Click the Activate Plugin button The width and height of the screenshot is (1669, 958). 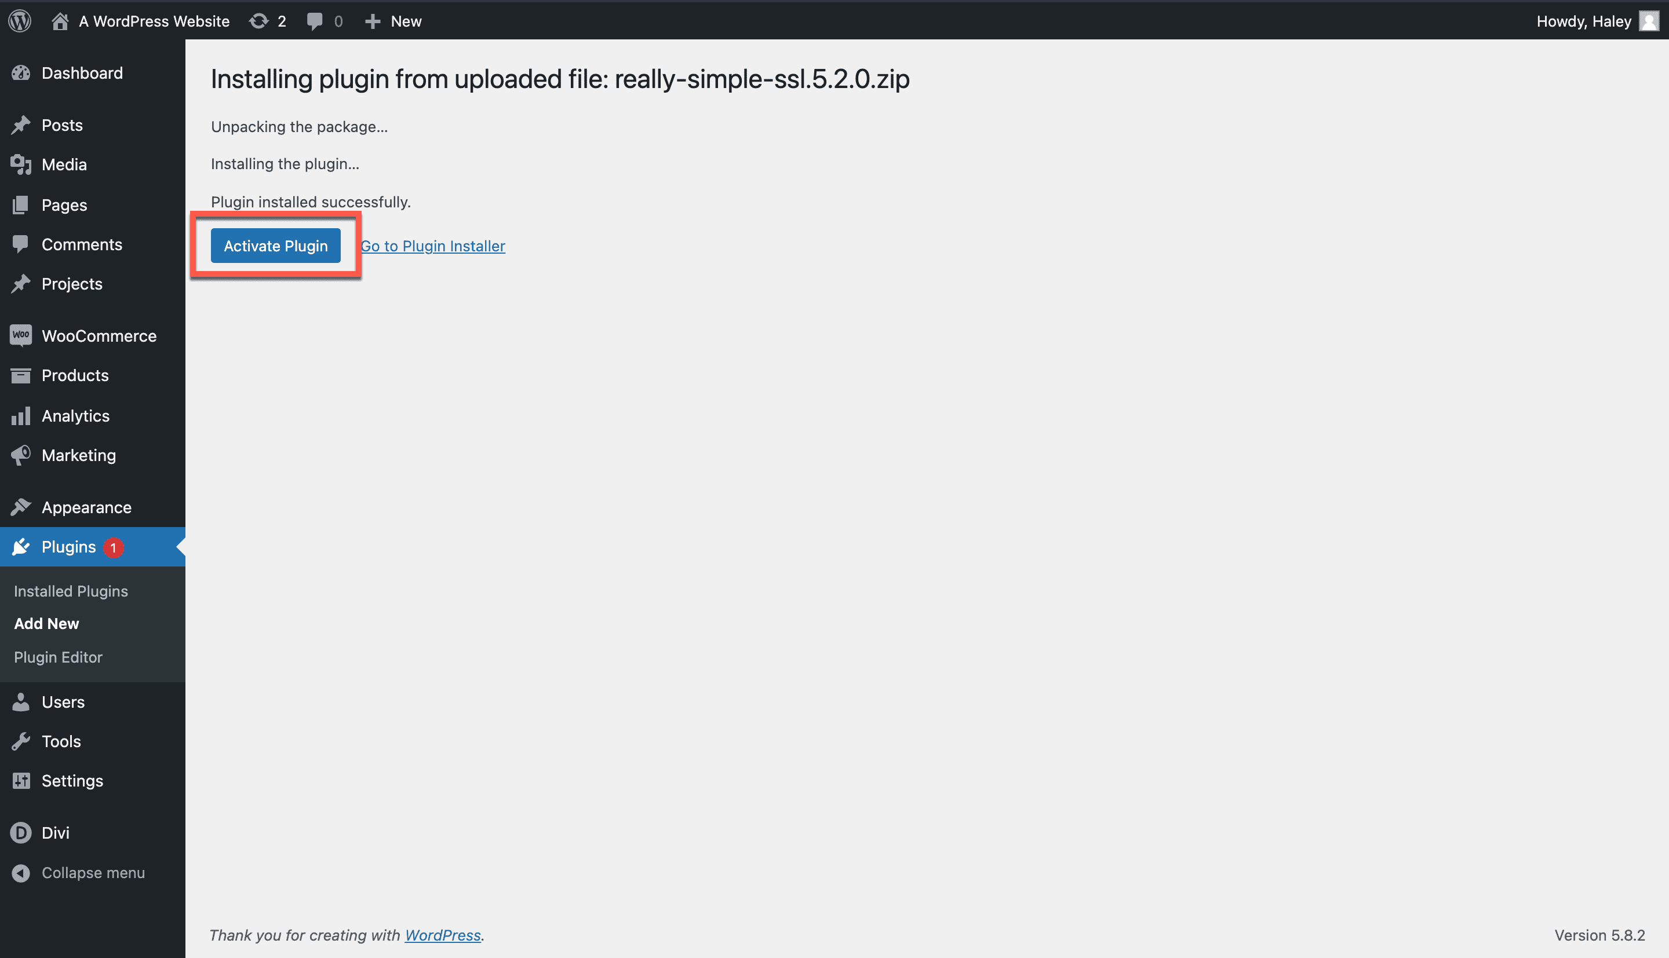(275, 246)
